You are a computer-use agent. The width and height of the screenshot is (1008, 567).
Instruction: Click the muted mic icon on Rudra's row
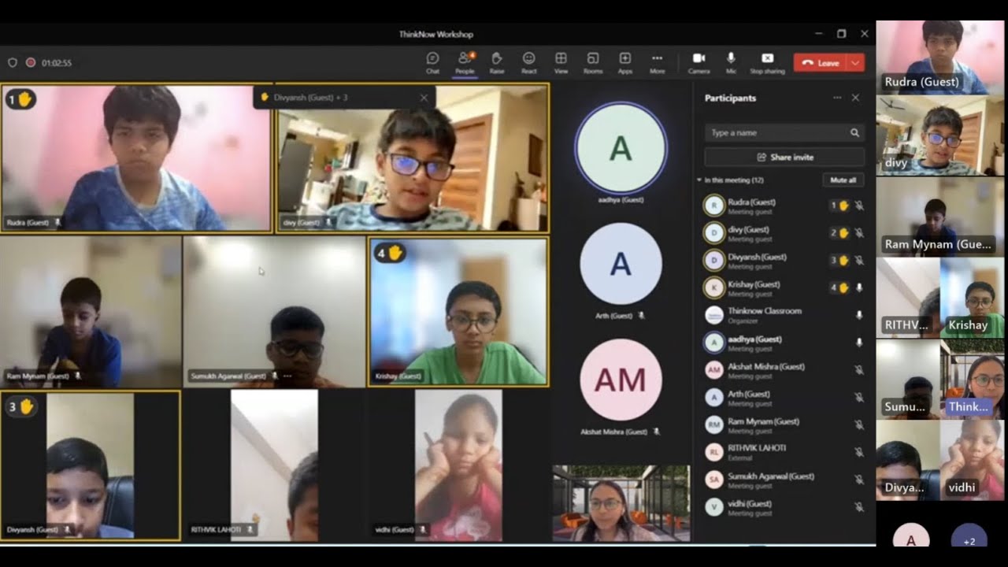coord(859,206)
